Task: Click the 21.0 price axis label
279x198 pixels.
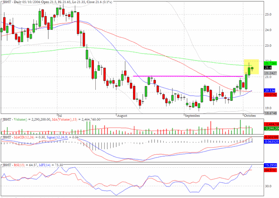Action: point(268,77)
